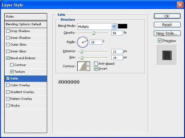Tick the Stroke checkbox
The height and width of the screenshot is (138, 185).
coord(8,105)
